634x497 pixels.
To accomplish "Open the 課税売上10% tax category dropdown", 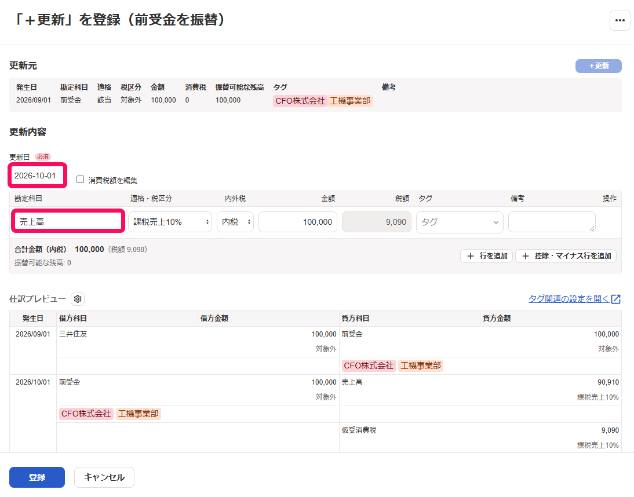I will [x=170, y=222].
